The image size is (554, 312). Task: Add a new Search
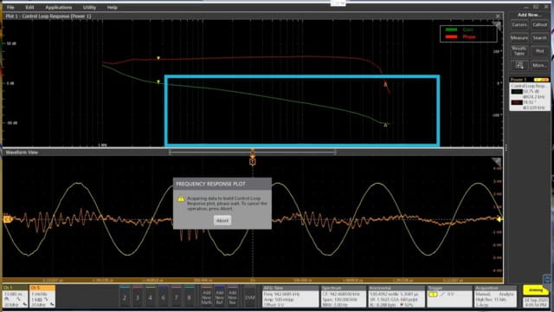click(x=539, y=38)
